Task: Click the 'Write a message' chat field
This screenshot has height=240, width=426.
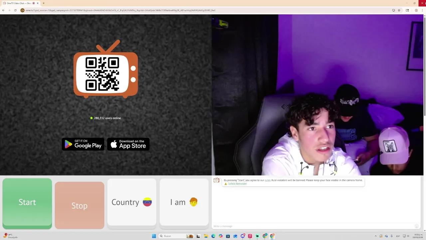Action: (313, 226)
